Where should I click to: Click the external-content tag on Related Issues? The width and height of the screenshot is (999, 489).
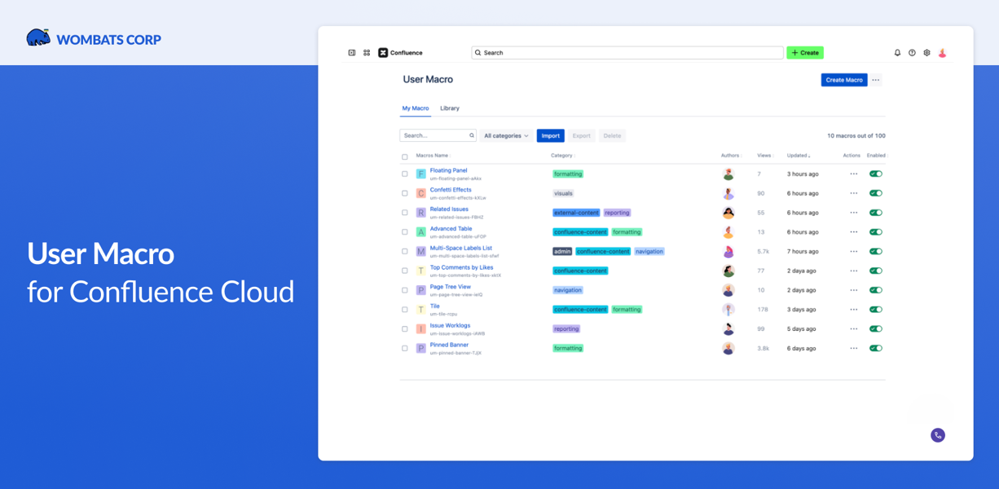tap(576, 213)
